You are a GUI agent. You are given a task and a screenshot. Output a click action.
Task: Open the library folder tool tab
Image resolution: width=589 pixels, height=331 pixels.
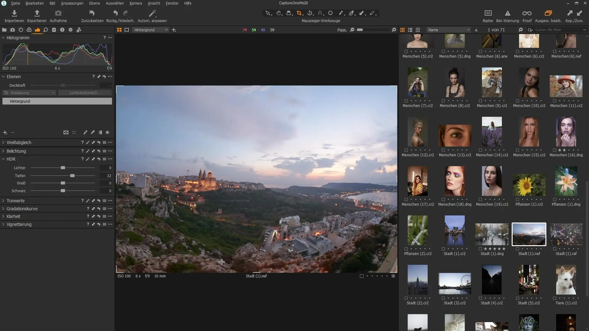pos(4,30)
